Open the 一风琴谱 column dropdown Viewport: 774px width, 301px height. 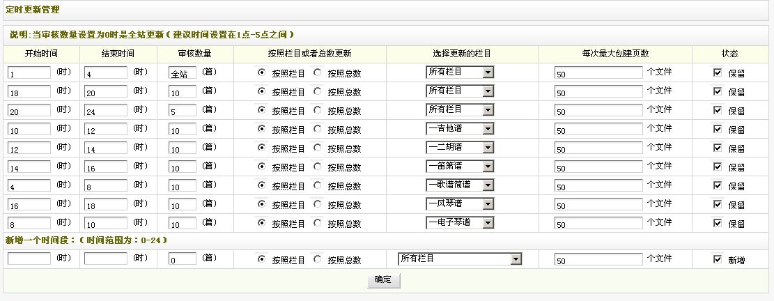[460, 203]
